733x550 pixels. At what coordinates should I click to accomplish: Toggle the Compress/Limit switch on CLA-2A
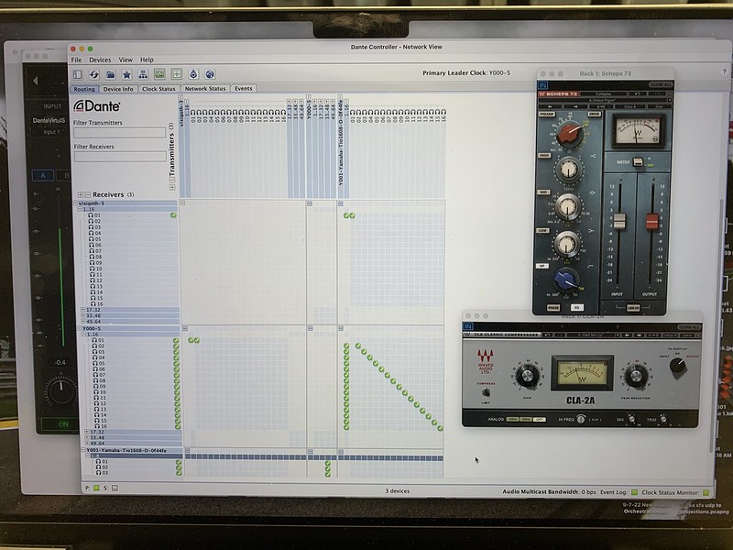(x=486, y=392)
